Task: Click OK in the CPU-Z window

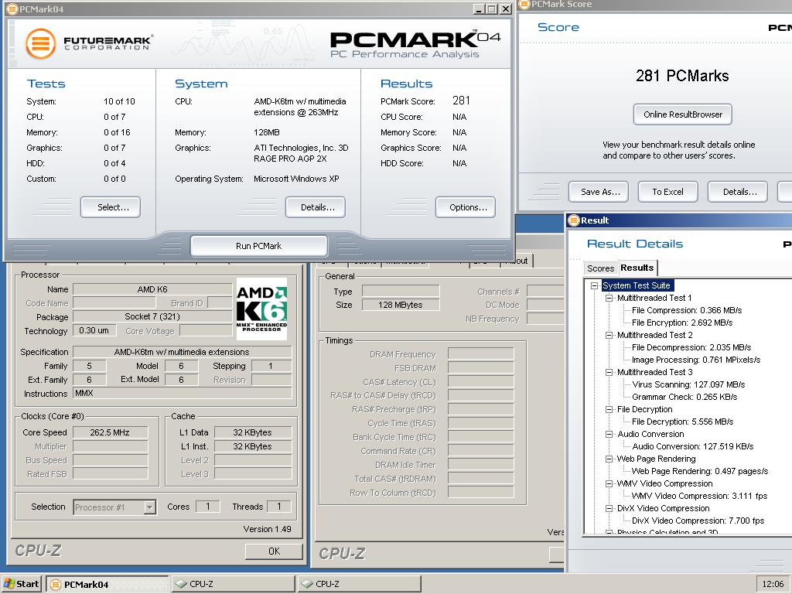Action: (x=274, y=551)
